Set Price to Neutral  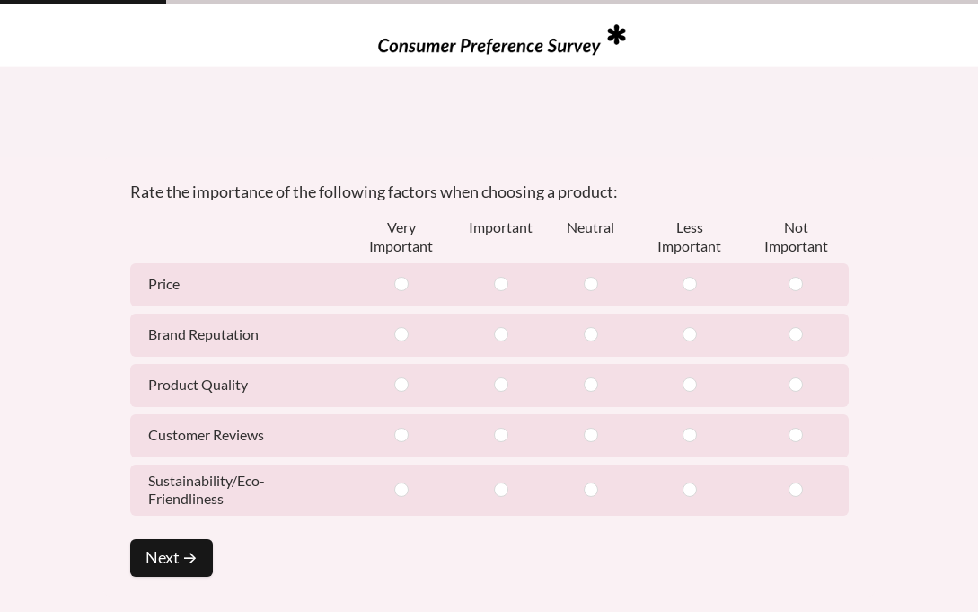[x=591, y=284]
